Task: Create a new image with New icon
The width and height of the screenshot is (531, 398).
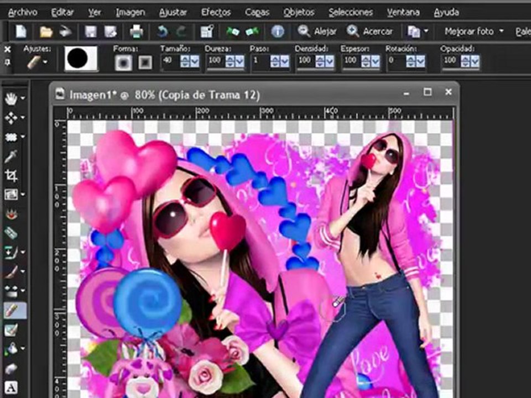Action: pos(21,32)
